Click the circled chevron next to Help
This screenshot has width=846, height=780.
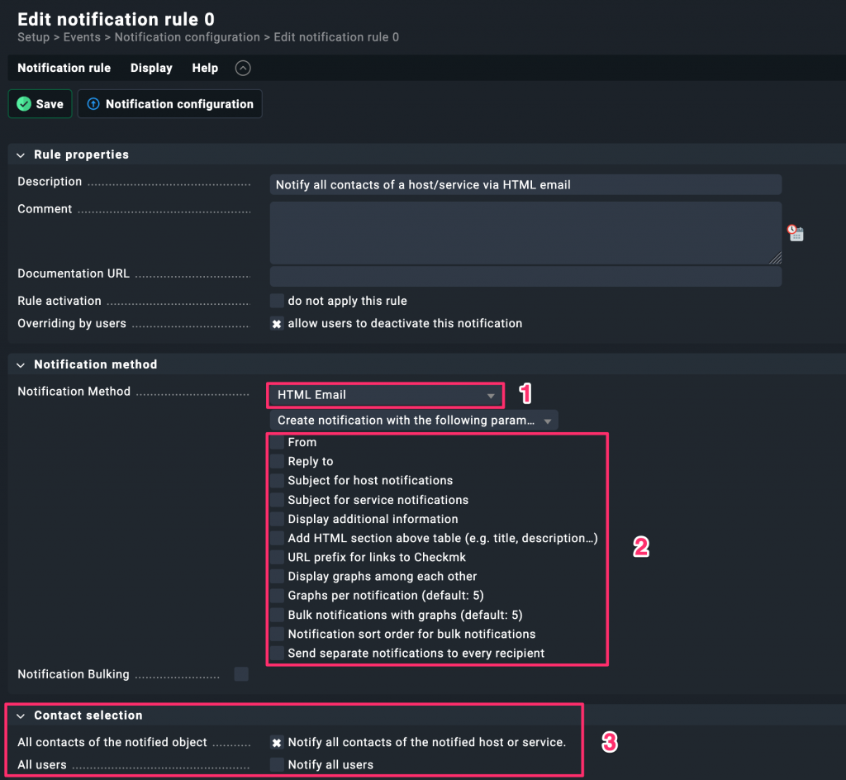click(243, 69)
